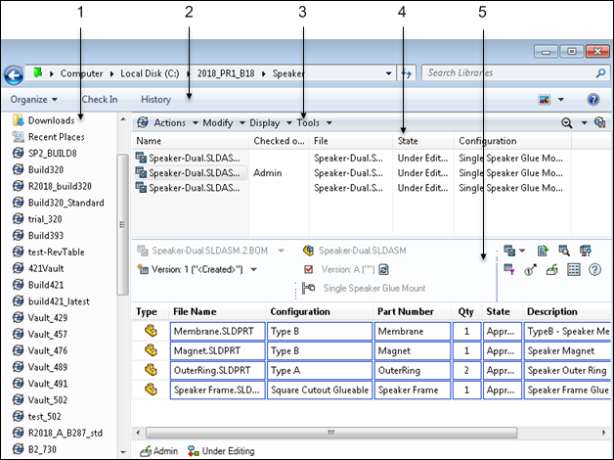Viewport: 614px width, 460px height.
Task: Click the Membrane.SLDPRT part type icon
Action: [151, 332]
